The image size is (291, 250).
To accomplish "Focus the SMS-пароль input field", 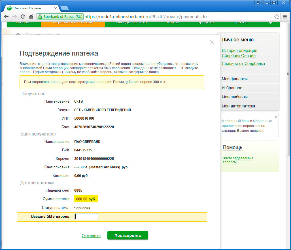I will [x=86, y=217].
